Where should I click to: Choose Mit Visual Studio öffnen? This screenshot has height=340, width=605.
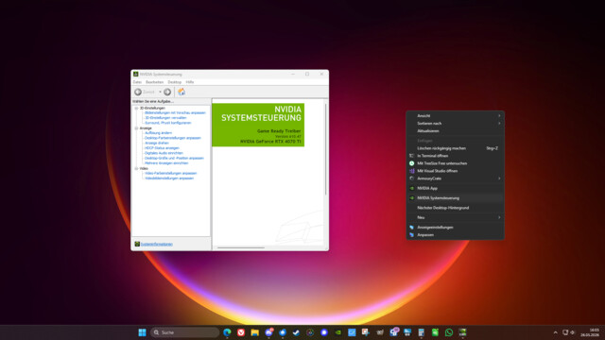(456, 171)
